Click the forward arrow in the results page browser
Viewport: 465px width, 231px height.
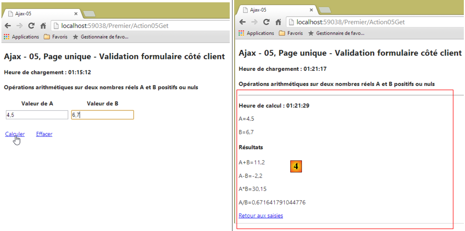point(254,22)
